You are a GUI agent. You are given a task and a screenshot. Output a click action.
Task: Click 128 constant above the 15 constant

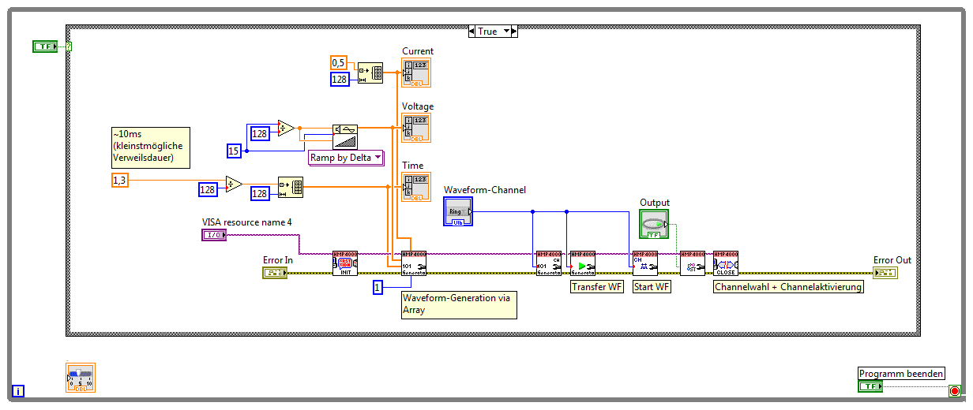259,133
